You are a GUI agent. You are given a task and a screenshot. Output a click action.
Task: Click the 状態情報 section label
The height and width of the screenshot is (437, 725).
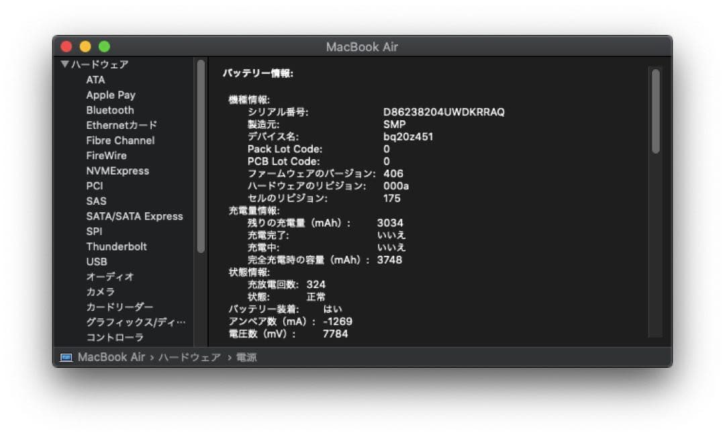click(x=249, y=273)
